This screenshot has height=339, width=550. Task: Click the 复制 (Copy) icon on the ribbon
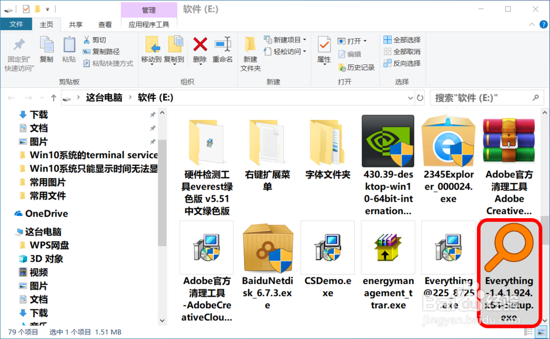[x=46, y=49]
